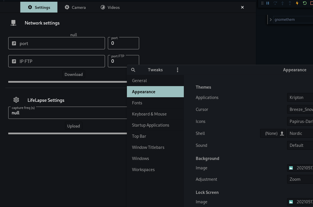
Task: Step out with the upward arrow icon
Action: [x=289, y=3]
